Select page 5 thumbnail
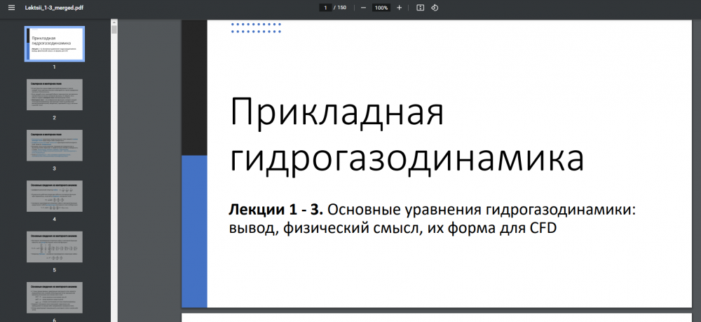 coord(55,247)
